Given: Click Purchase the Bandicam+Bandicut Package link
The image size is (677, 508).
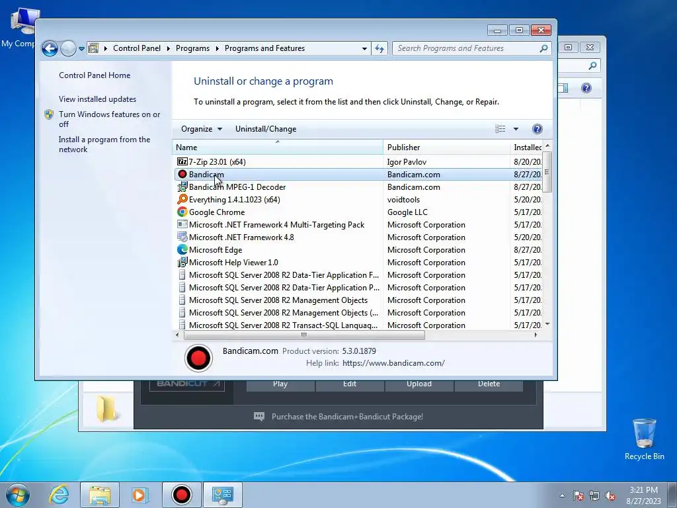Looking at the screenshot, I should [x=347, y=417].
